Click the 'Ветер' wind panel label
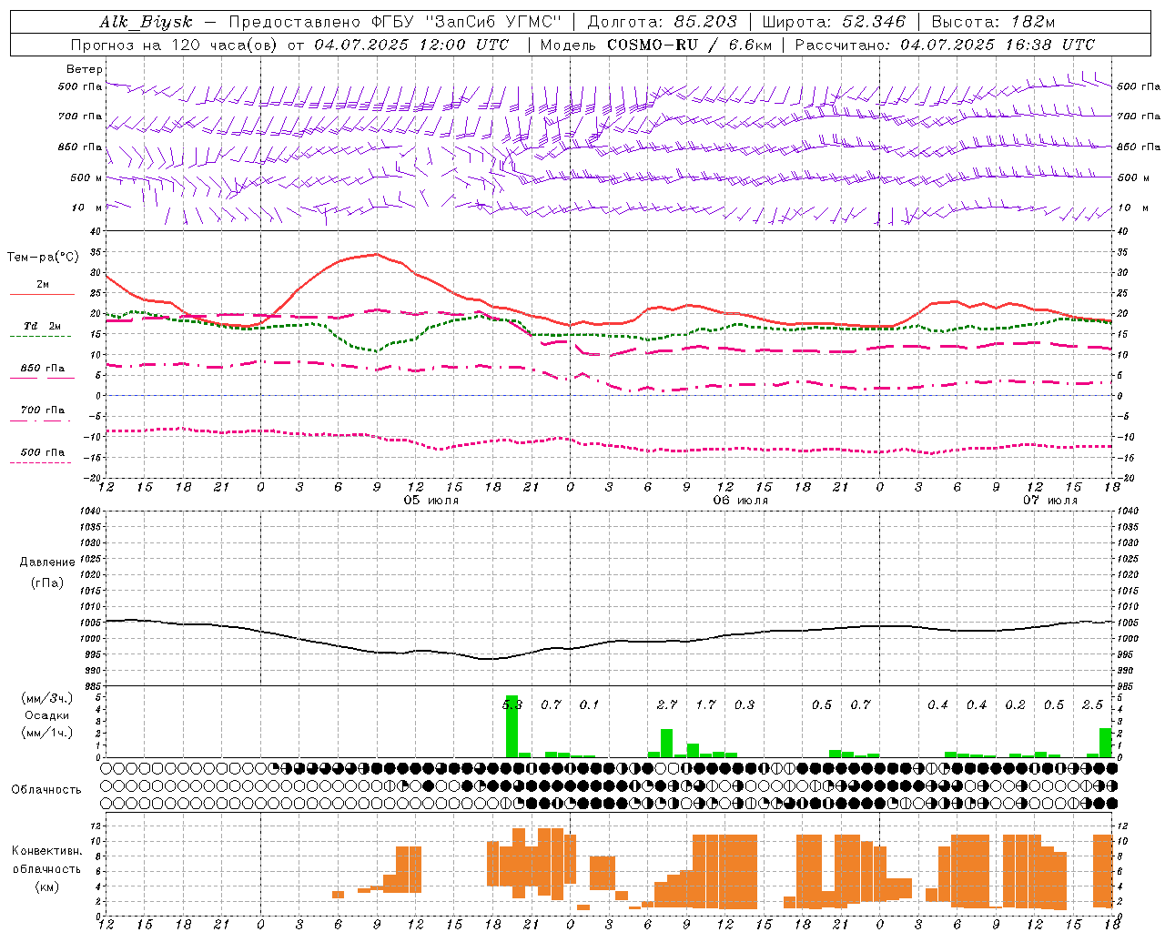 [x=85, y=69]
